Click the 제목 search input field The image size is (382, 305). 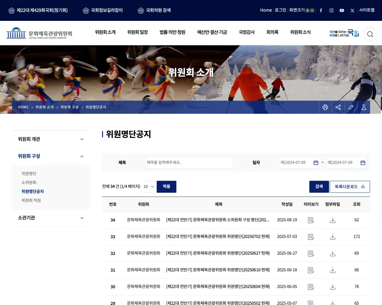point(189,163)
